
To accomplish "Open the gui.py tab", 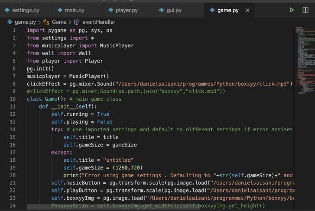I will click(174, 10).
